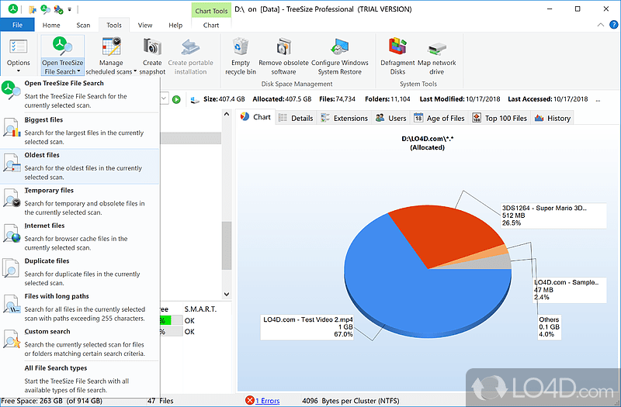Switch to the View ribbon tab
621x407 pixels.
coord(145,25)
